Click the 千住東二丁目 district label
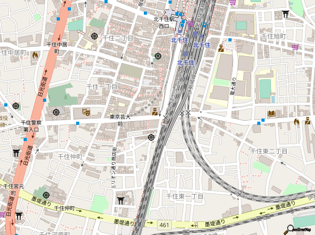The image size is (315, 235). pos(268,151)
